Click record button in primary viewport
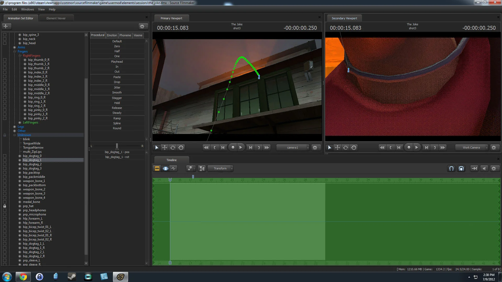The image size is (502, 282). click(x=233, y=147)
